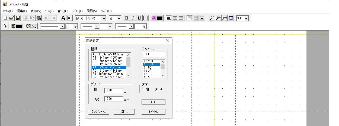Click the fit whole page view icon

click(231, 18)
